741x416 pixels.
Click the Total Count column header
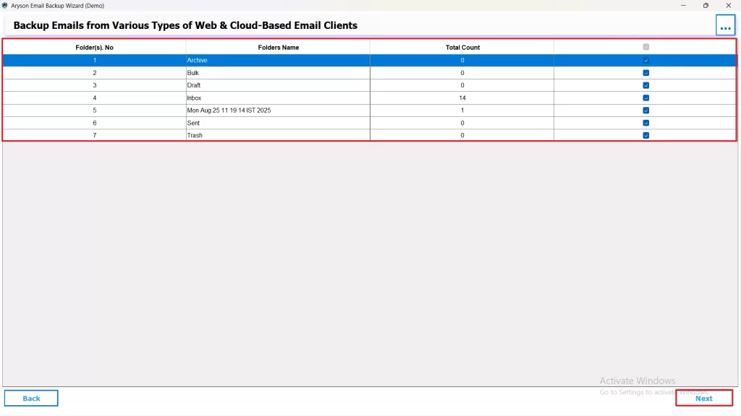pos(462,46)
